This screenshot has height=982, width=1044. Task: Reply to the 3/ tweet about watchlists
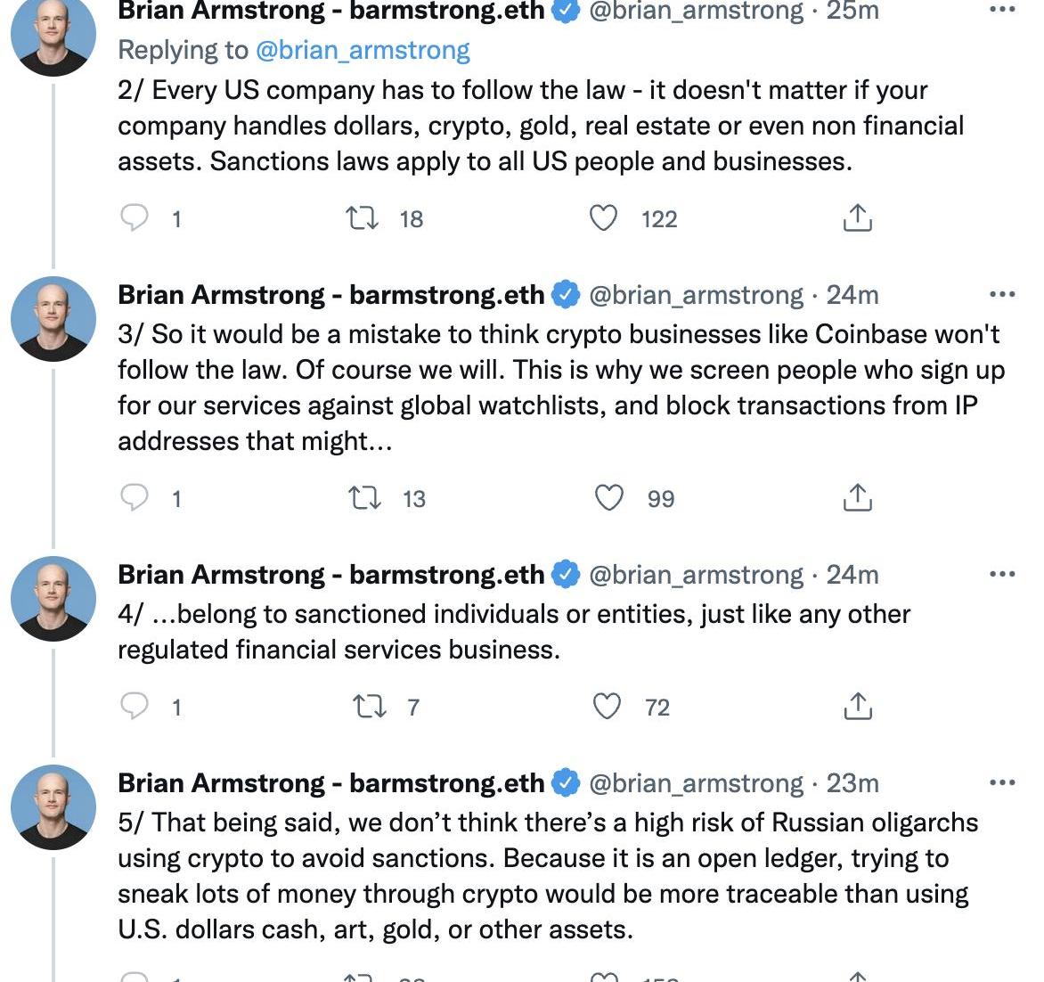coord(135,498)
